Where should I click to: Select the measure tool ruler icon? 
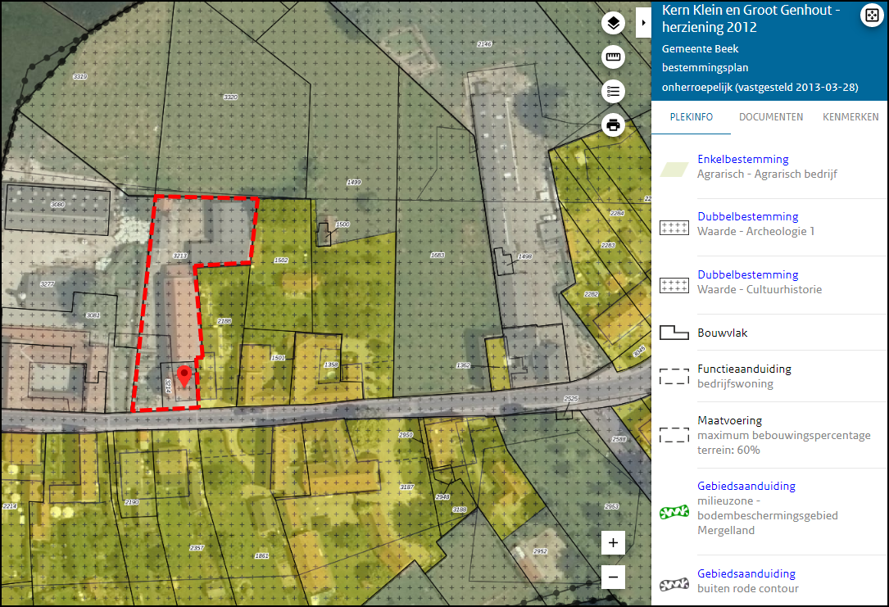click(613, 57)
